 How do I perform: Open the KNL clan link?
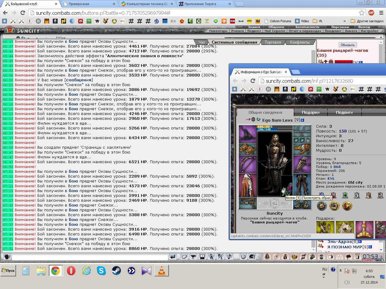click(331, 179)
